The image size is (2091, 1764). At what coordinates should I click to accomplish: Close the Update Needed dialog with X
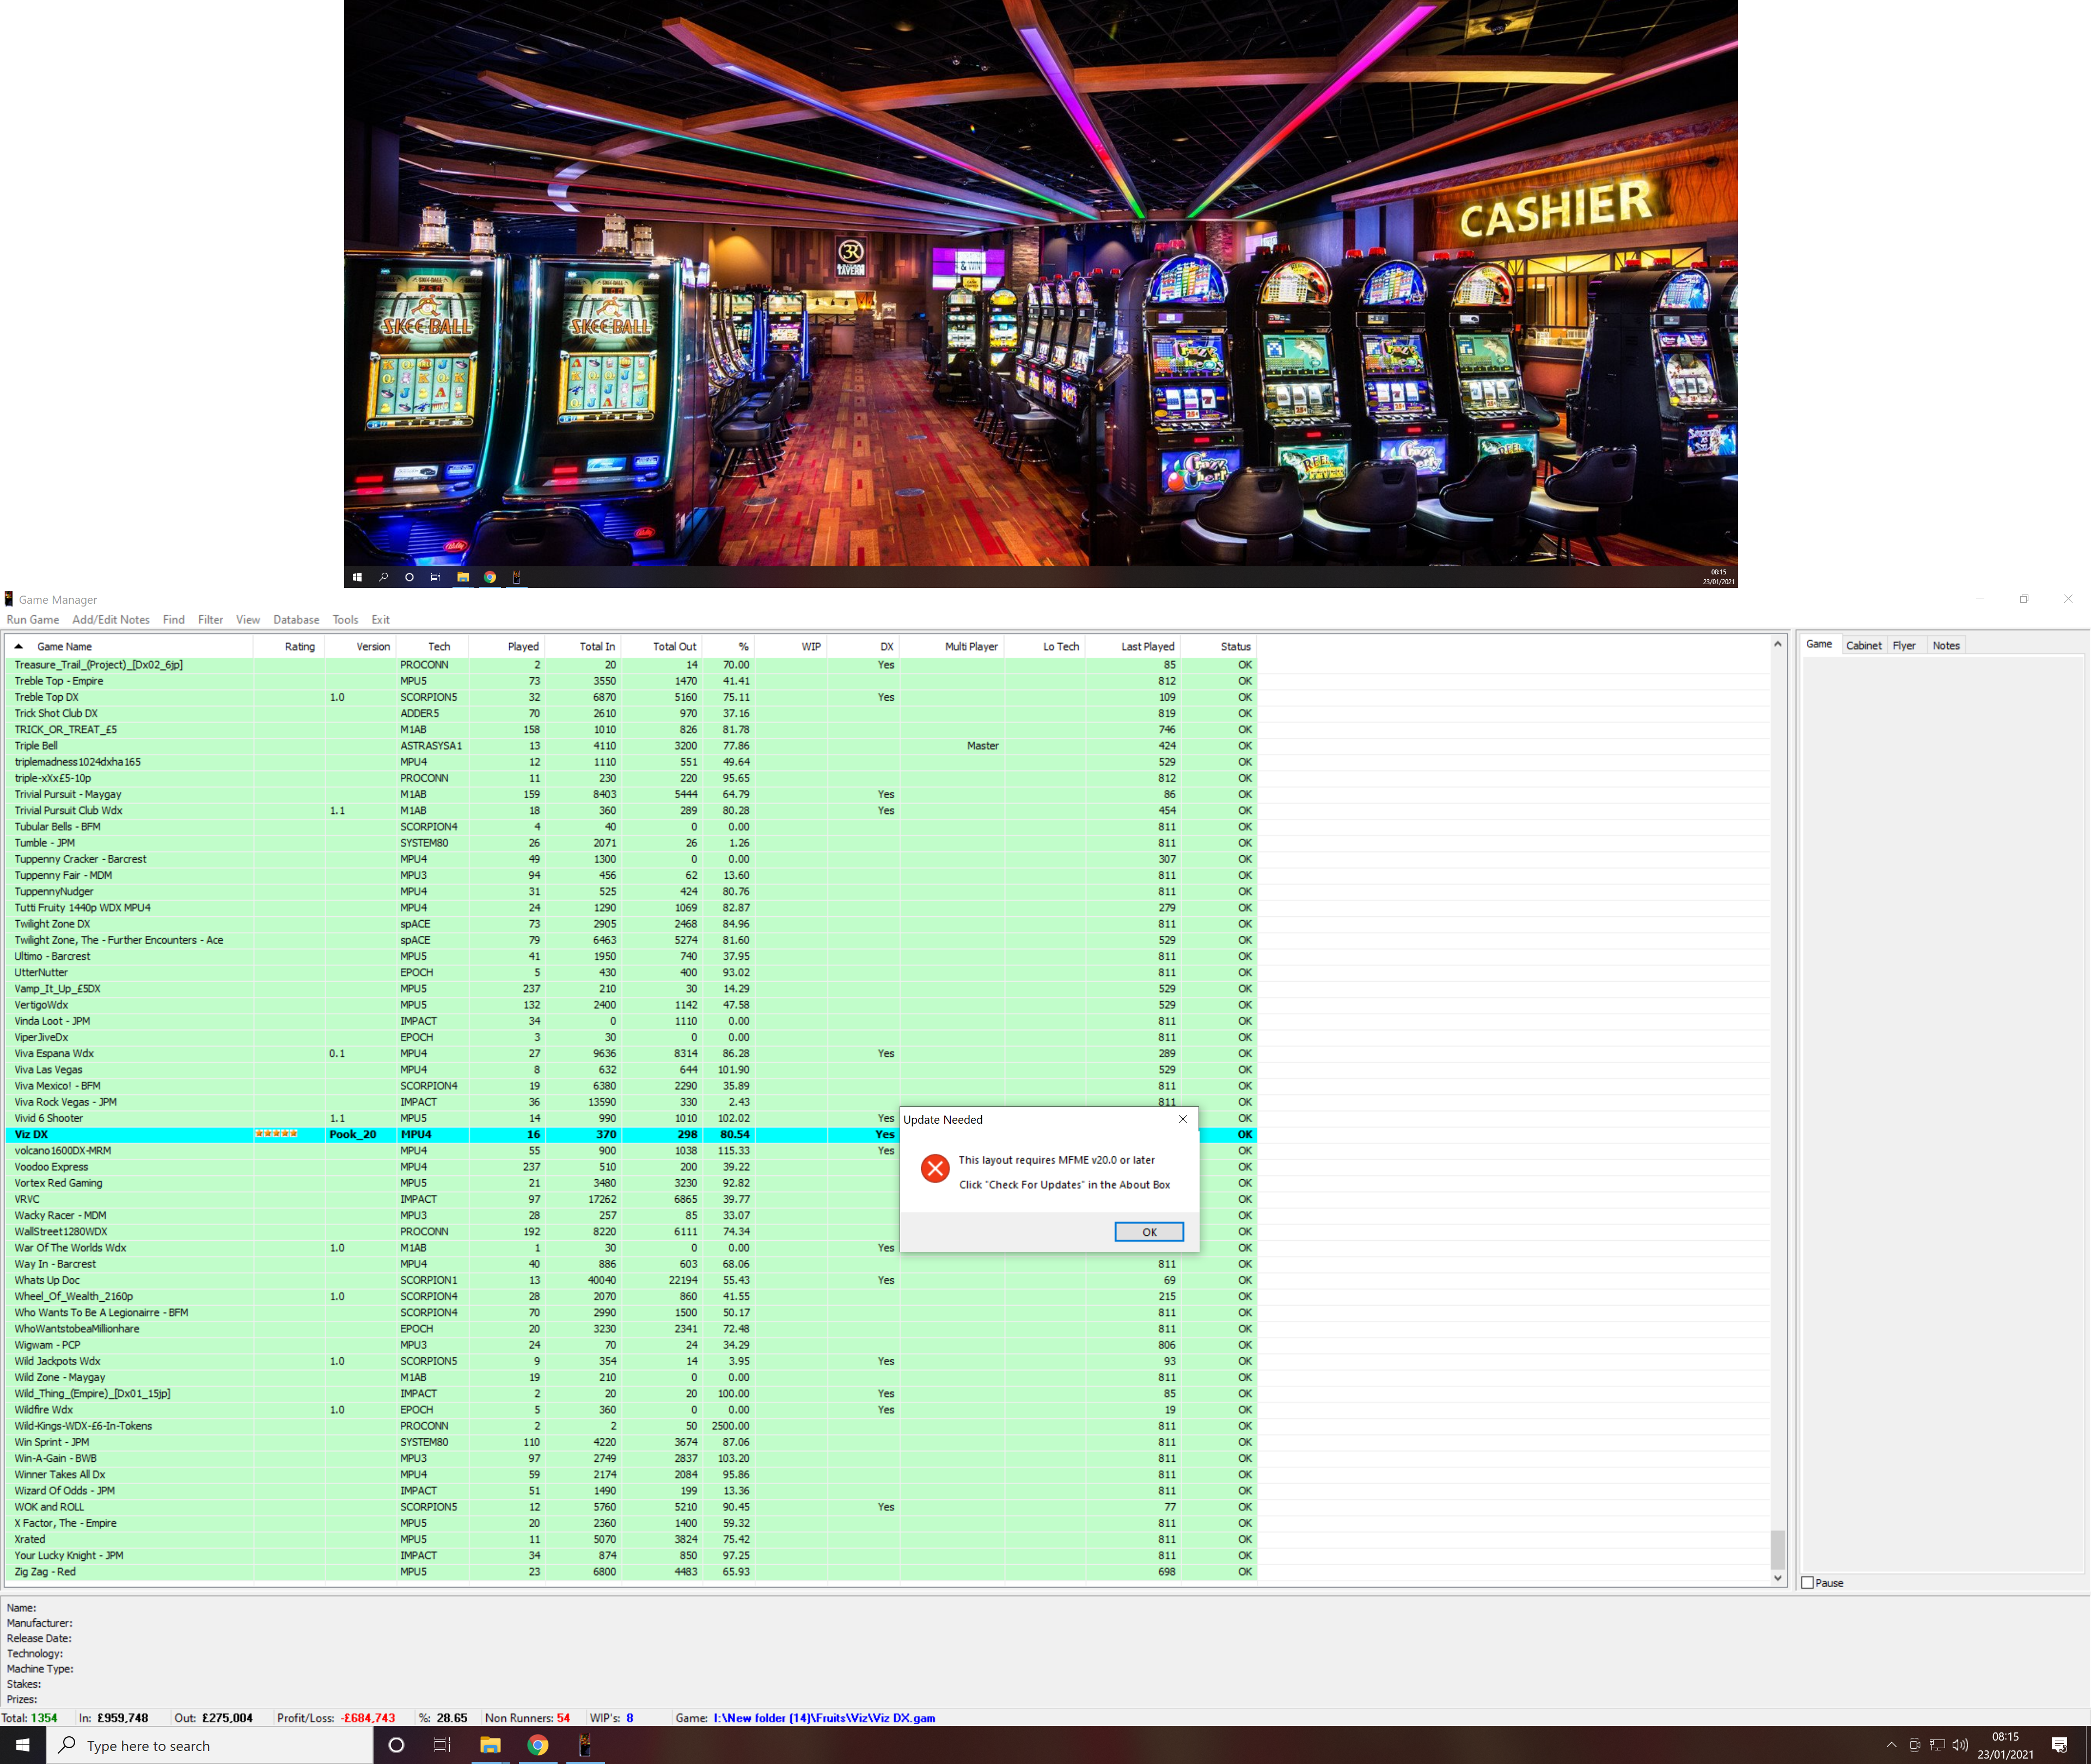click(1183, 1119)
